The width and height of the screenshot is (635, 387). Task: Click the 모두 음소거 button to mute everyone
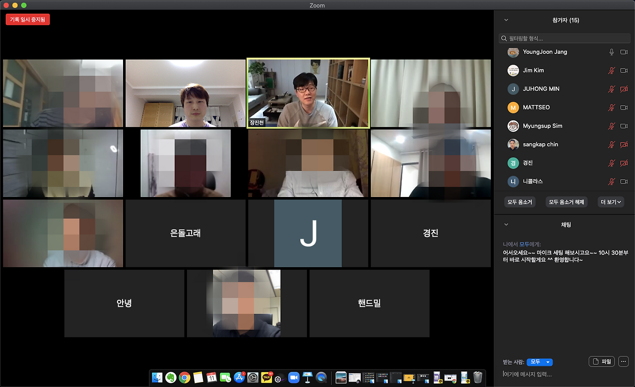(x=519, y=201)
